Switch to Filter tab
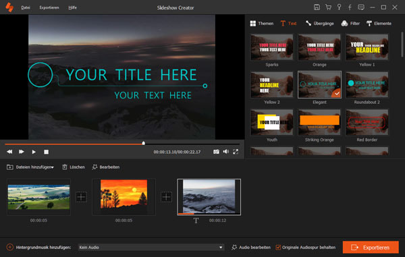 coord(350,24)
